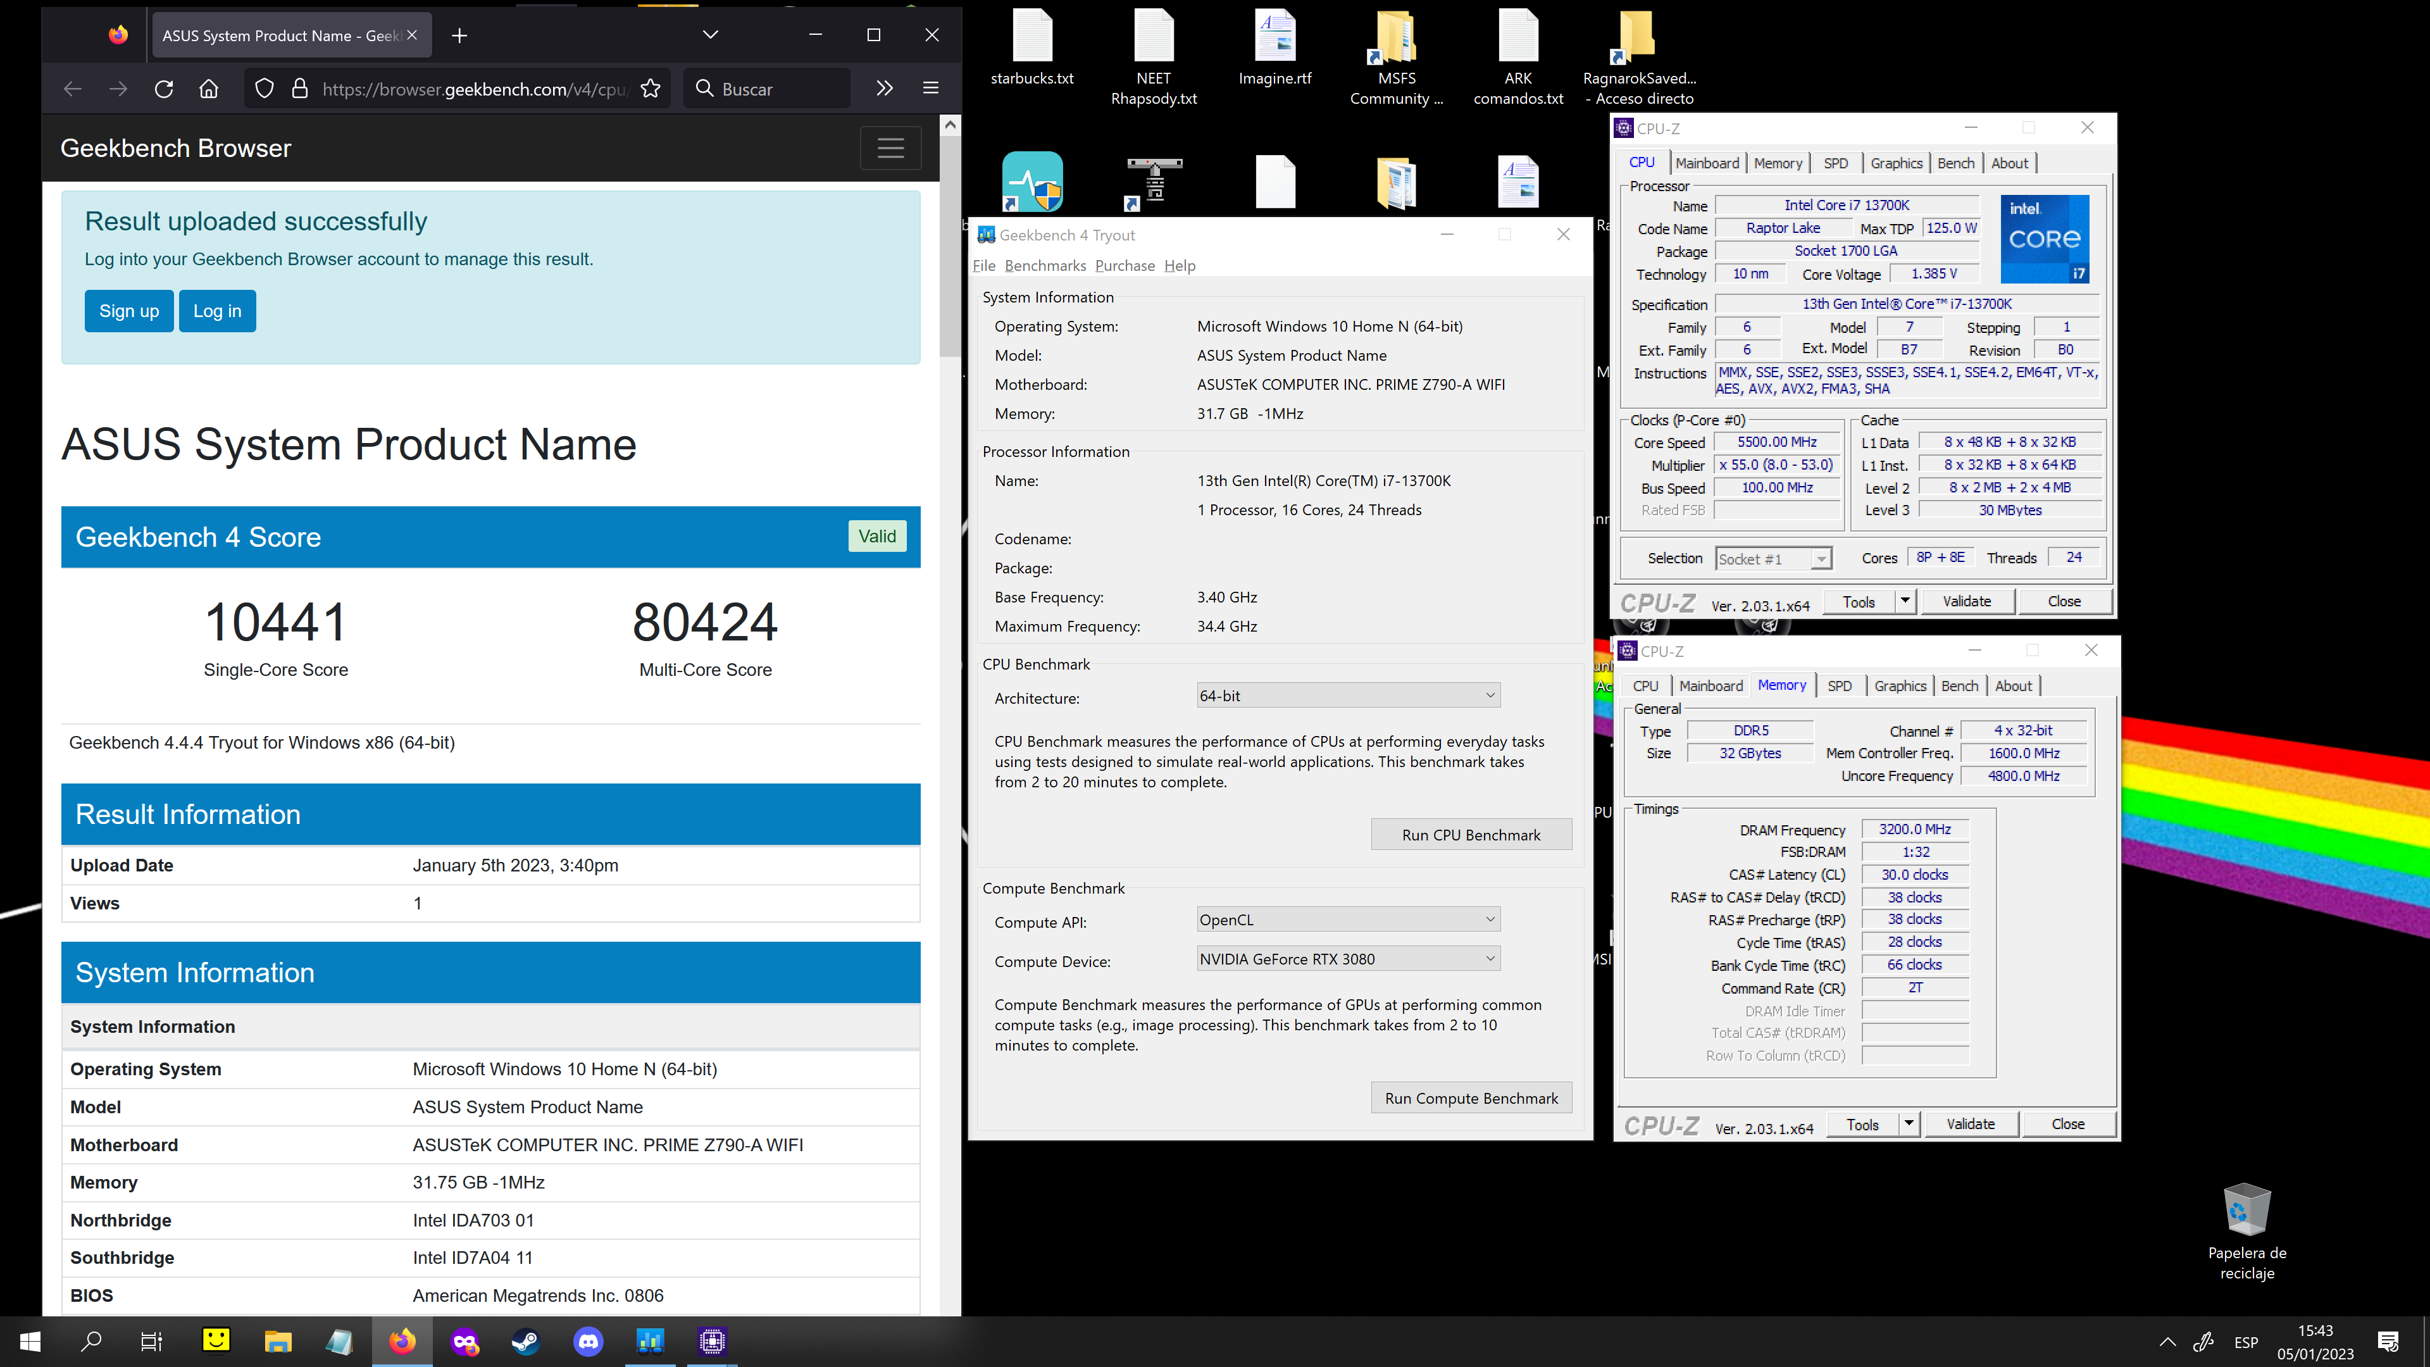Image resolution: width=2430 pixels, height=1367 pixels.
Task: Open Discord from the taskbar
Action: pyautogui.click(x=588, y=1342)
